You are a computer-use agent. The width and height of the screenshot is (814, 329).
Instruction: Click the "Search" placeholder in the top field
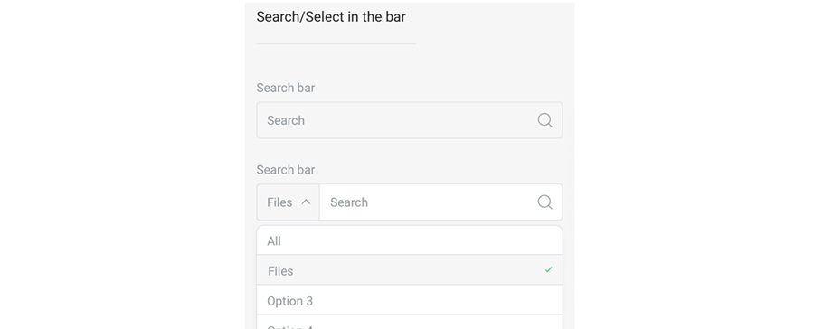point(286,120)
